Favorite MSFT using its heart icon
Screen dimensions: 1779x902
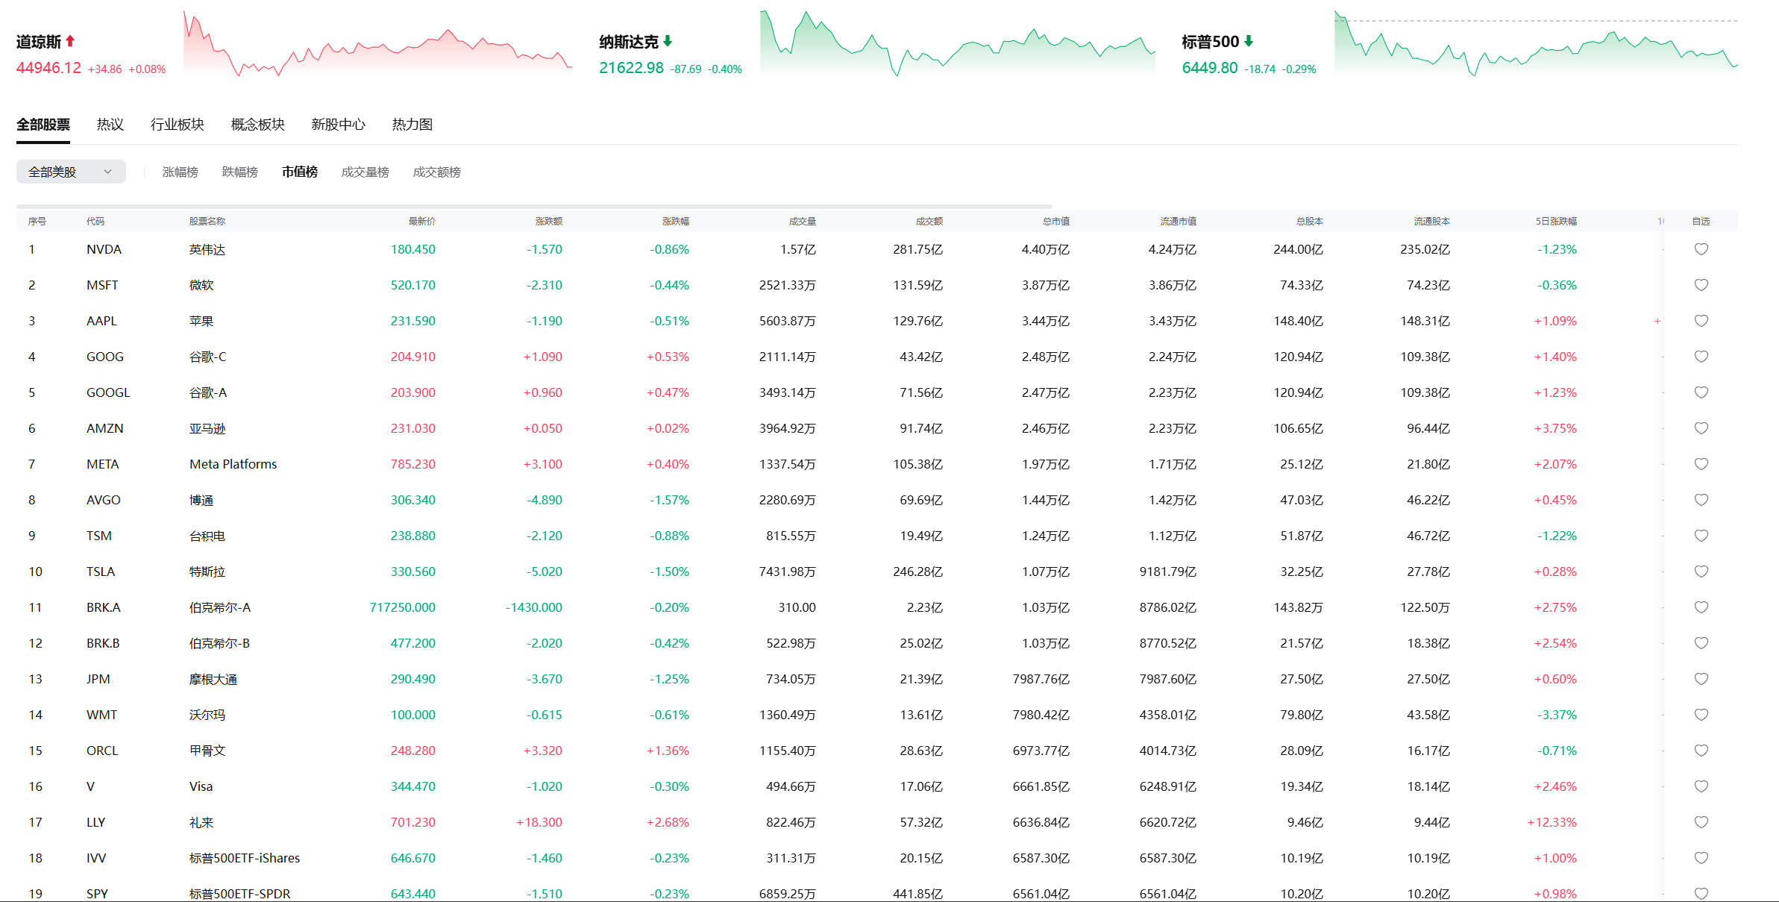1701,285
